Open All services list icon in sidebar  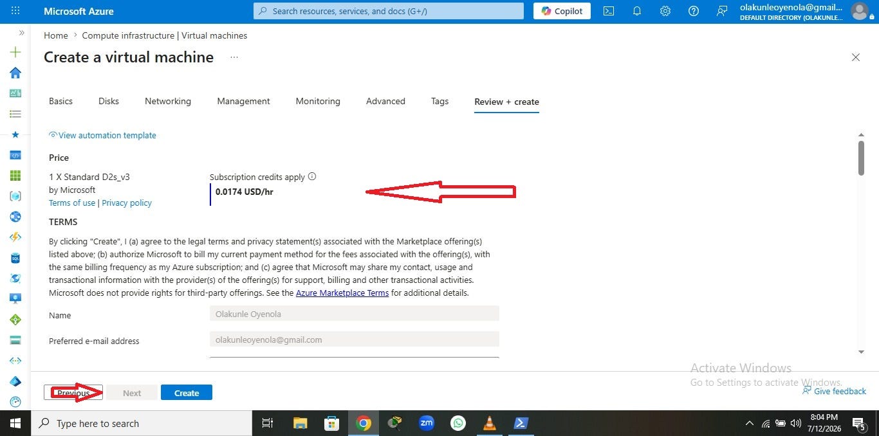[15, 114]
